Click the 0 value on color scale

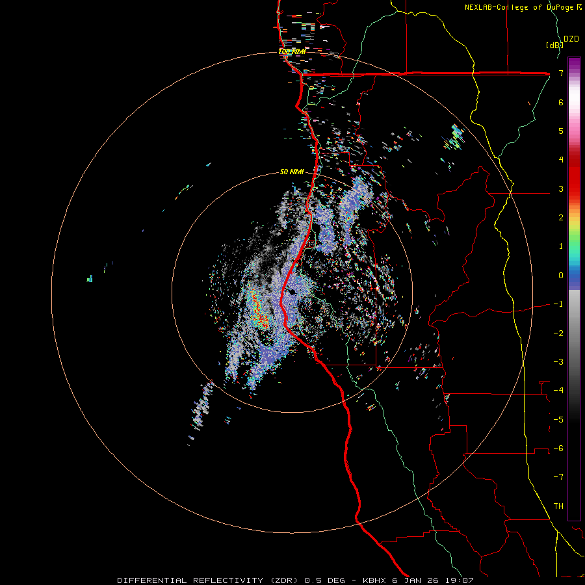pos(561,276)
